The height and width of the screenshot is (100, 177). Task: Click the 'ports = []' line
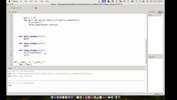[x=30, y=18]
